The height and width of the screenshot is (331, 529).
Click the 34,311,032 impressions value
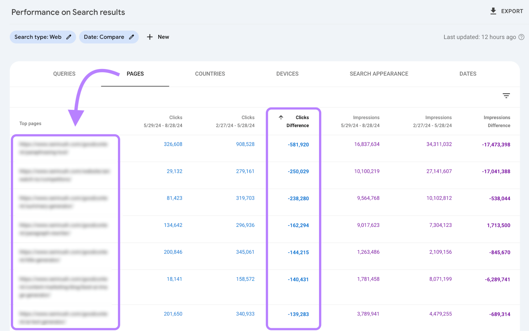[439, 144]
